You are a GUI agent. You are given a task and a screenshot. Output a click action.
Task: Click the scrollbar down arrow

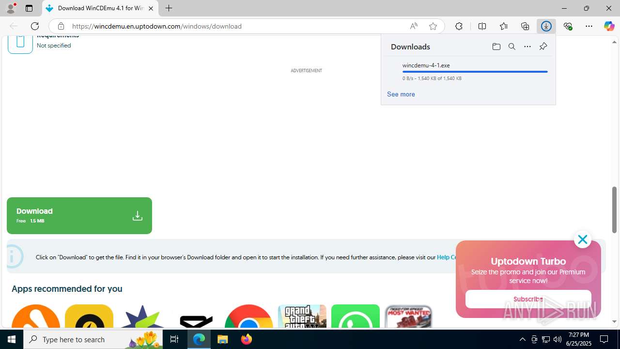tap(614, 321)
